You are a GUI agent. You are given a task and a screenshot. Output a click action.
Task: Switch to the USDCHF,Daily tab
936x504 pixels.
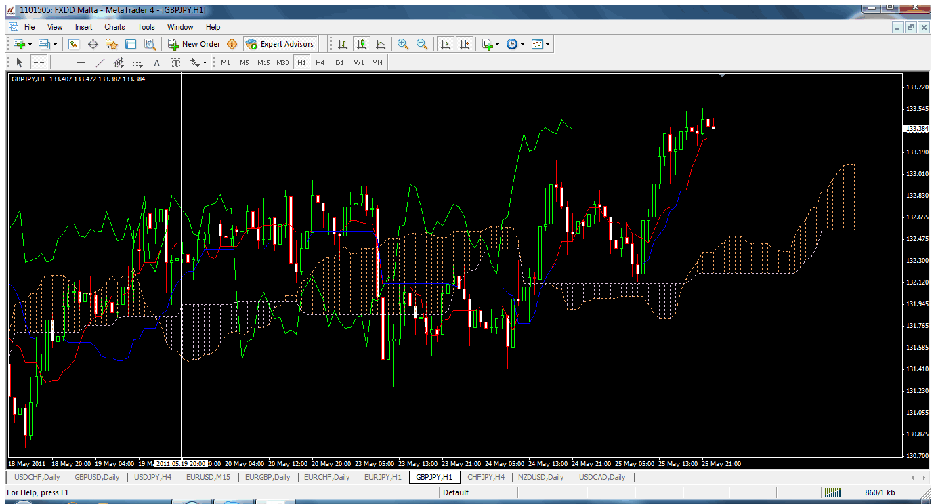click(x=37, y=477)
